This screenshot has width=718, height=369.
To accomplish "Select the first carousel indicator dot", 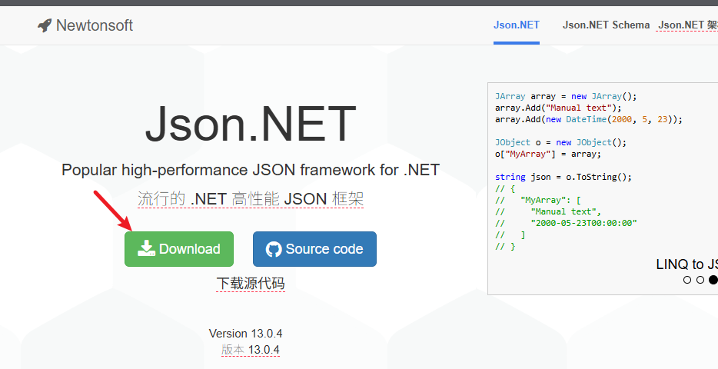I will tap(686, 280).
